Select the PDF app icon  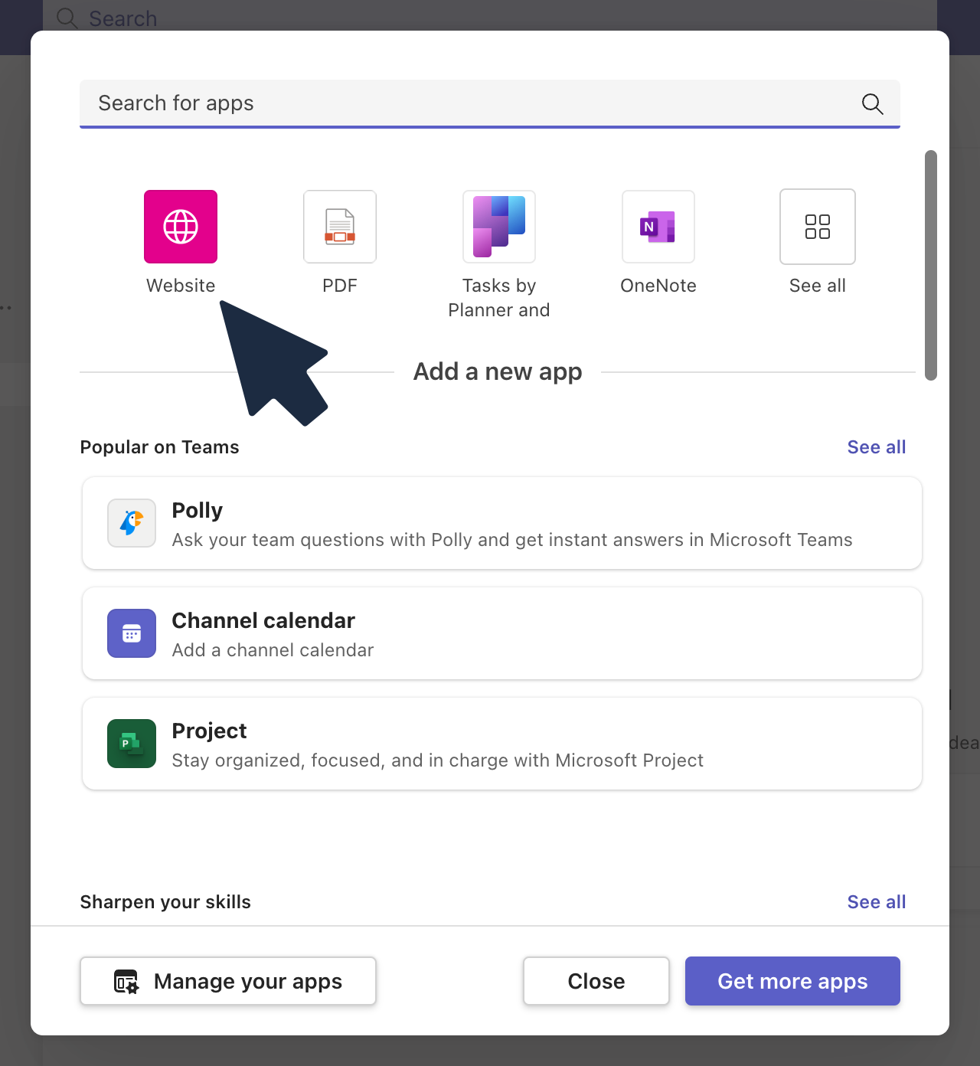point(340,227)
